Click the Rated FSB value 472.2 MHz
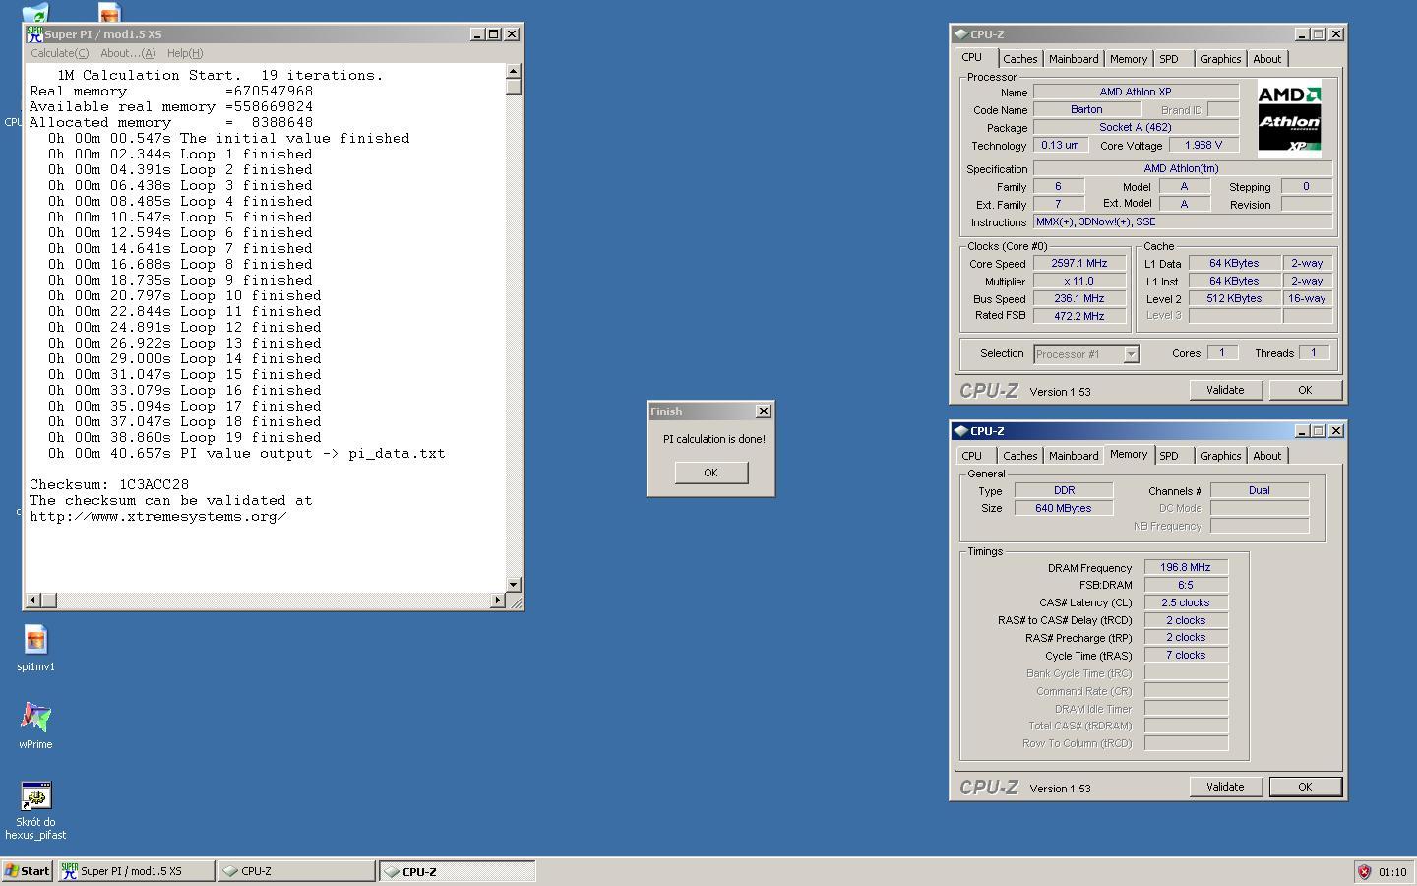Viewport: 1417px width, 886px height. 1079,316
